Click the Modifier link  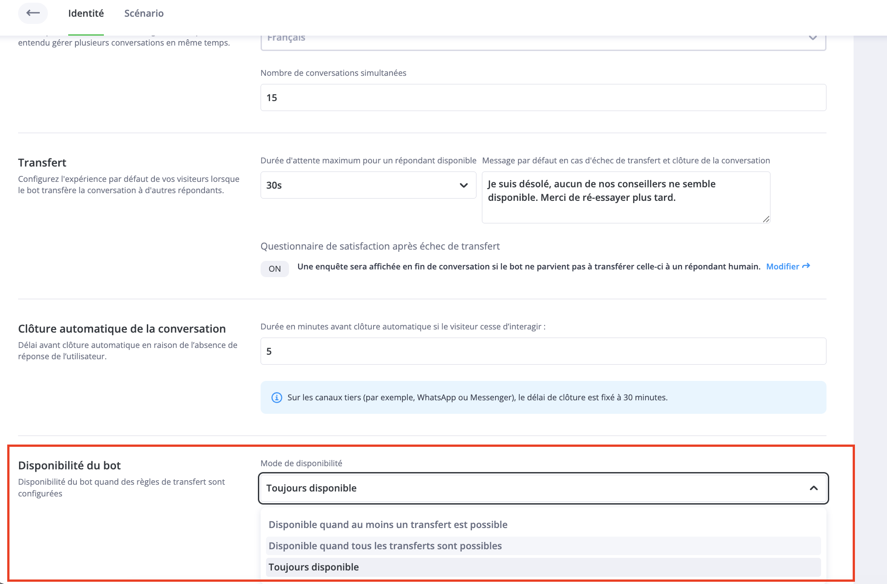click(783, 266)
